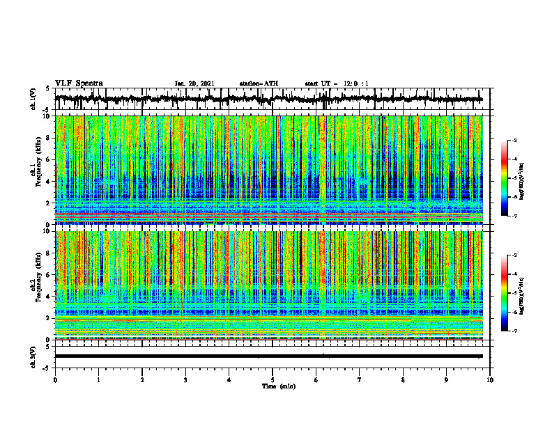Viewport: 552px width, 426px height.
Task: Click the "6" kHz tick on ch.2 frequency axis
Action: coord(48,275)
